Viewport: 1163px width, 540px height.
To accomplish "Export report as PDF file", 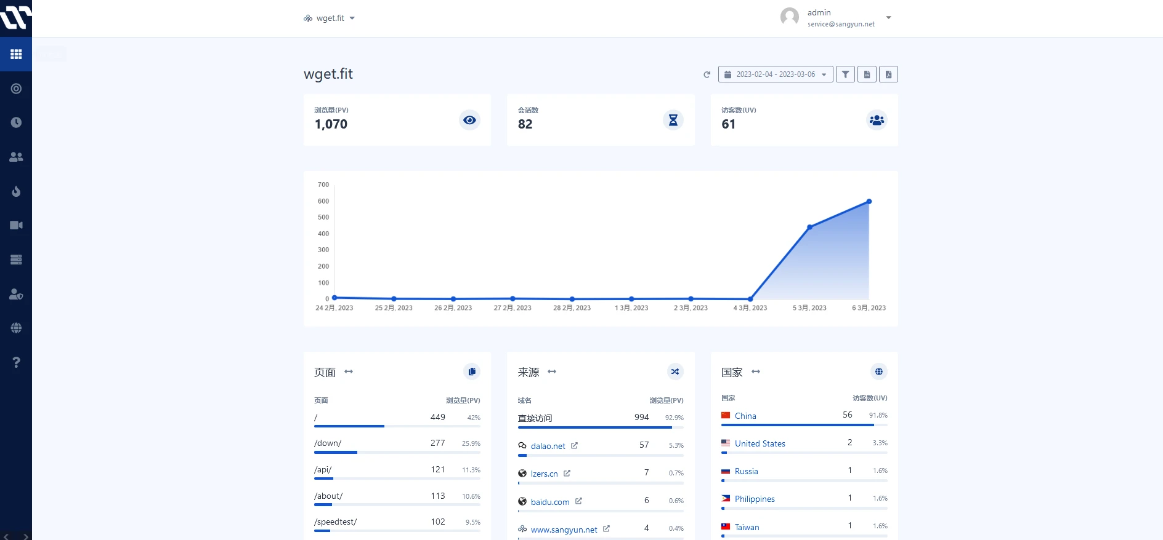I will tap(888, 74).
